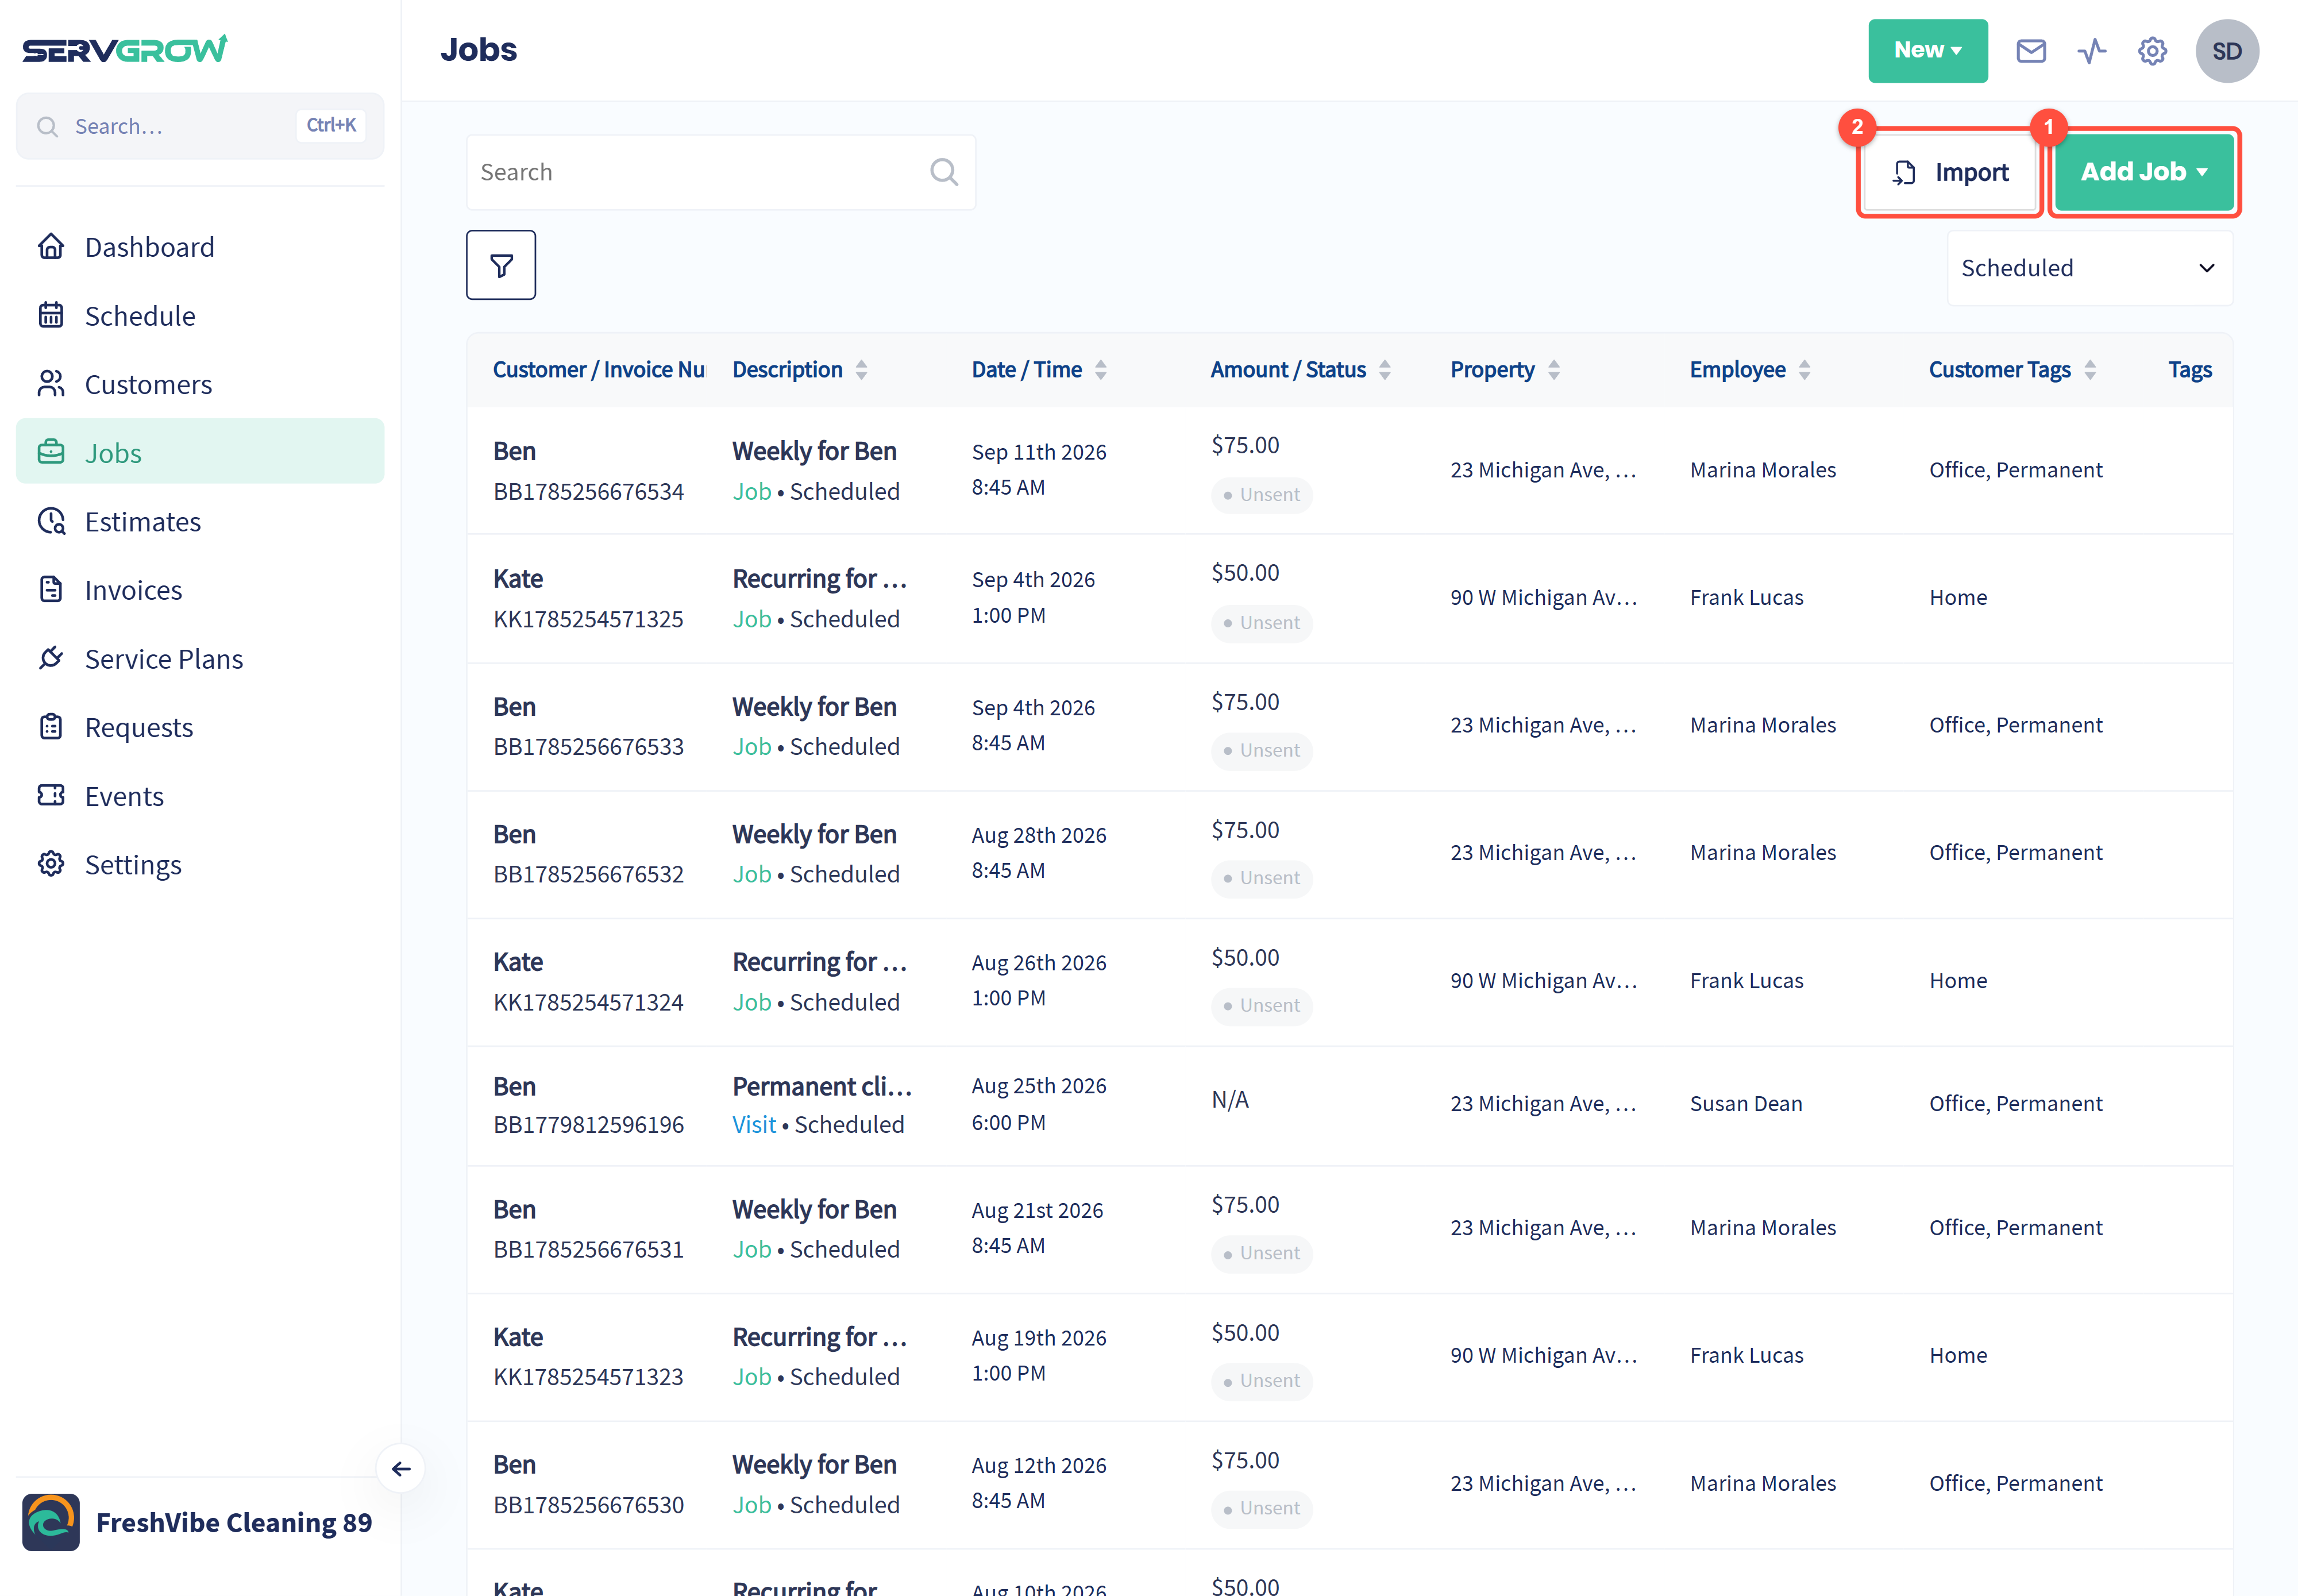Screen dimensions: 2298x1596
Task: Open the jobs filter funnel
Action: [501, 265]
